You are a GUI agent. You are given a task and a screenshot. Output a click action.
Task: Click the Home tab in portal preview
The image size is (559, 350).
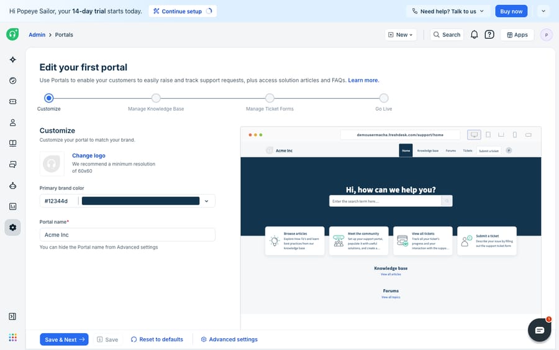[x=406, y=150]
